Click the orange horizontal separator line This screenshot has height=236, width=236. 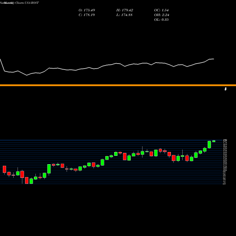(x=118, y=85)
